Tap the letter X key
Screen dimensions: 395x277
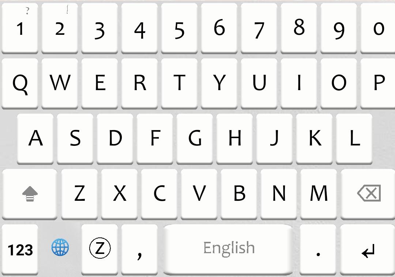coord(119,194)
